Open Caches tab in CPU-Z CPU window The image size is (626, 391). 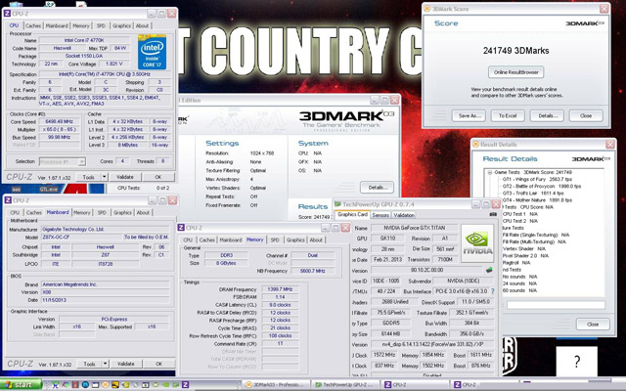pyautogui.click(x=33, y=25)
